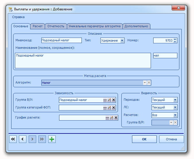Image resolution: width=194 pixels, height=159 pixels.
Task: Open Уникальные параметры алгоритма tab
Action: [x=94, y=26]
